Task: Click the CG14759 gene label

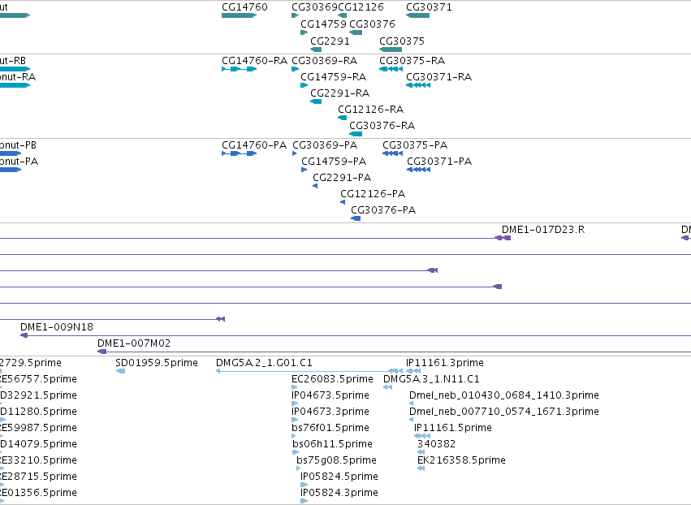Action: click(323, 24)
